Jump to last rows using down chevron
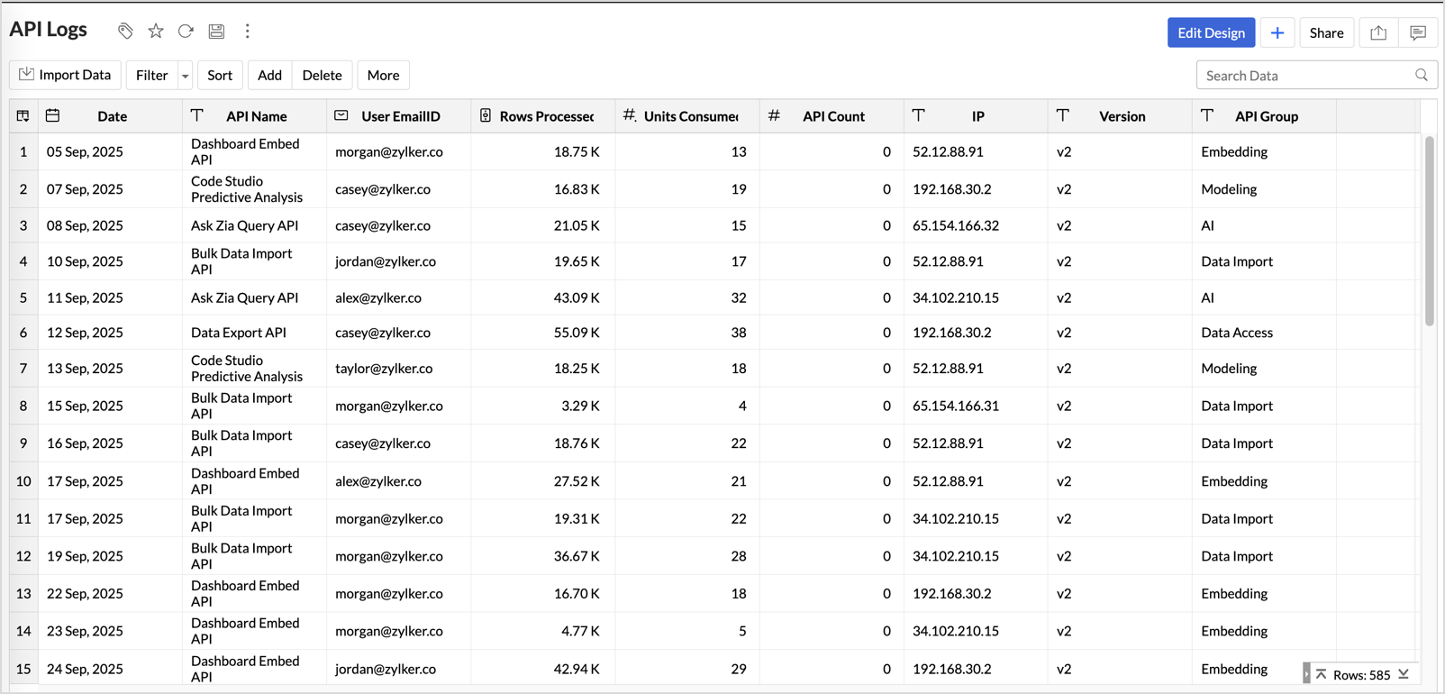The width and height of the screenshot is (1445, 694). click(x=1404, y=674)
